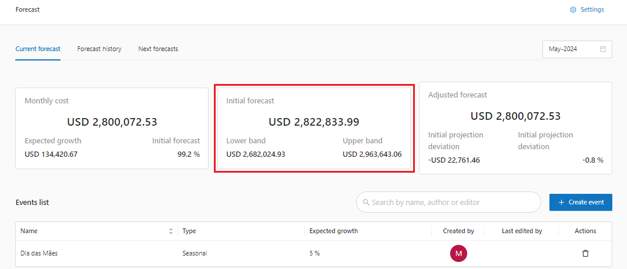Click the calendar icon in the date picker
627x269 pixels.
coord(603,49)
